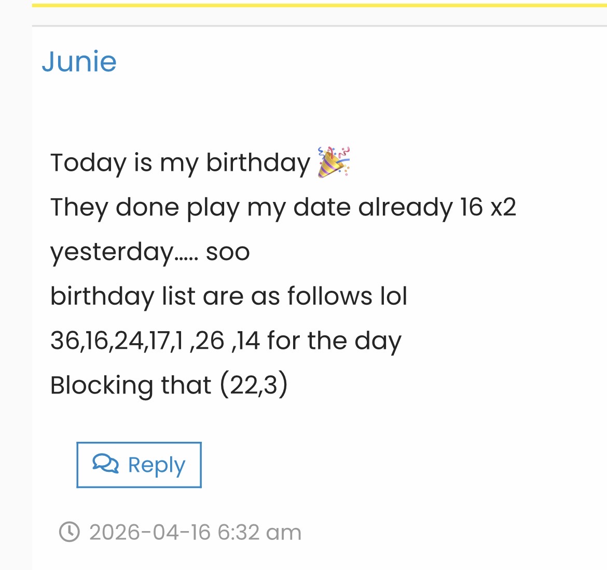Click the "Blocking that" text
This screenshot has width=607, height=570.
(x=131, y=385)
